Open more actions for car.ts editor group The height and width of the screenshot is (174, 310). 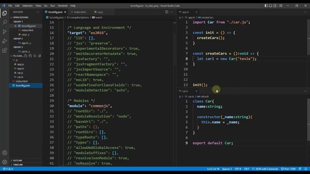[x=306, y=91]
